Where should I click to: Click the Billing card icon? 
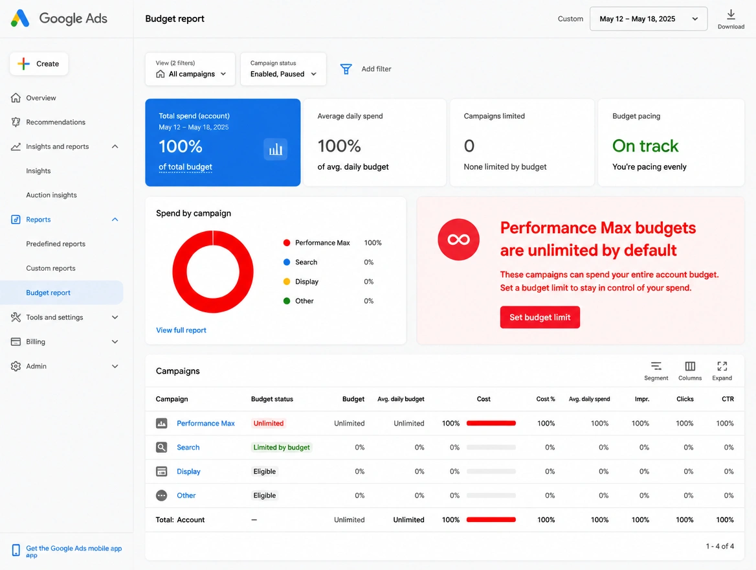[16, 342]
